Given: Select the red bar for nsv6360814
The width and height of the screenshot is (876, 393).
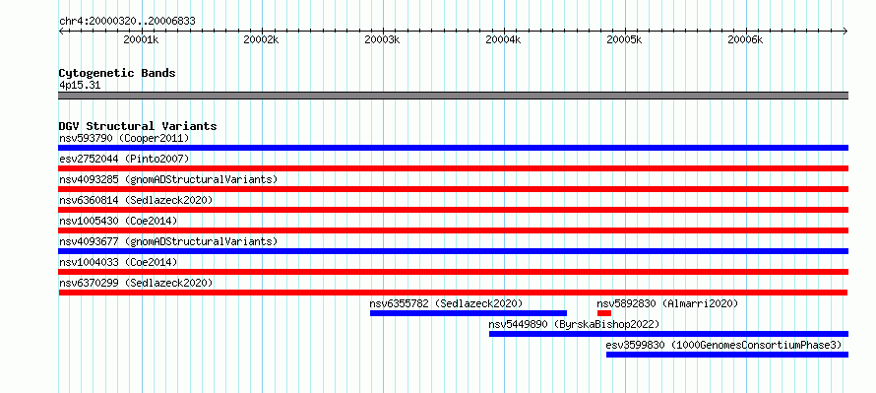Looking at the screenshot, I should [x=453, y=210].
